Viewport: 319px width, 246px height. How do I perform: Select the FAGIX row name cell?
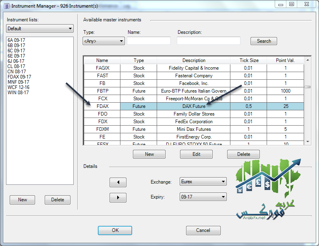pos(102,68)
